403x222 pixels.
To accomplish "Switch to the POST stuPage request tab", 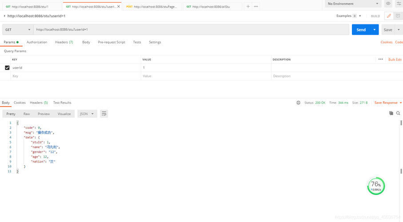I will pyautogui.click(x=152, y=6).
